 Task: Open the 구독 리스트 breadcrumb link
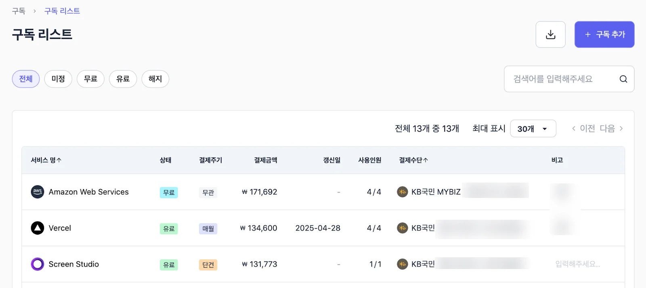(62, 11)
